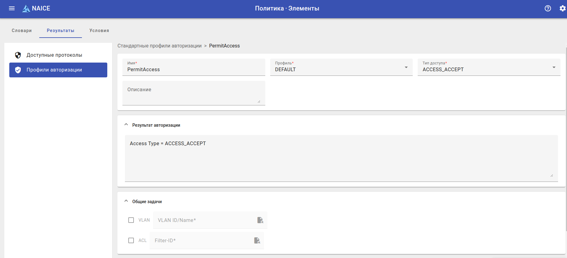Open the hamburger navigation menu
This screenshot has width=567, height=258.
point(12,8)
